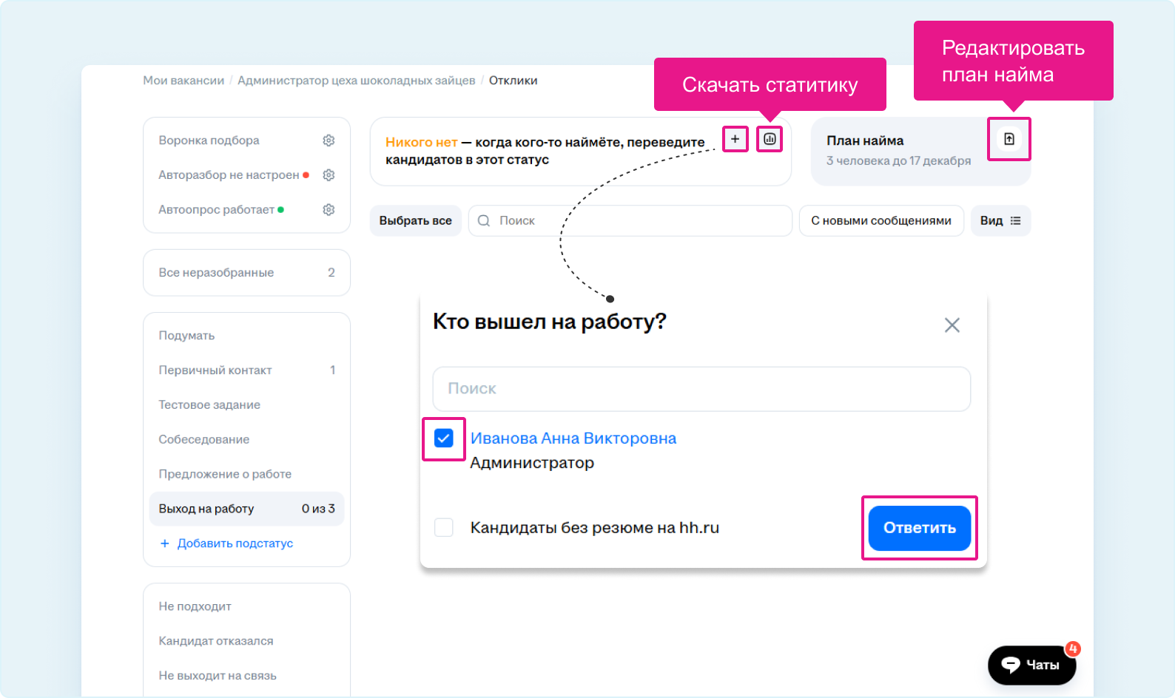Open Автоопрос работает settings gear
This screenshot has height=698, width=1175.
point(329,210)
